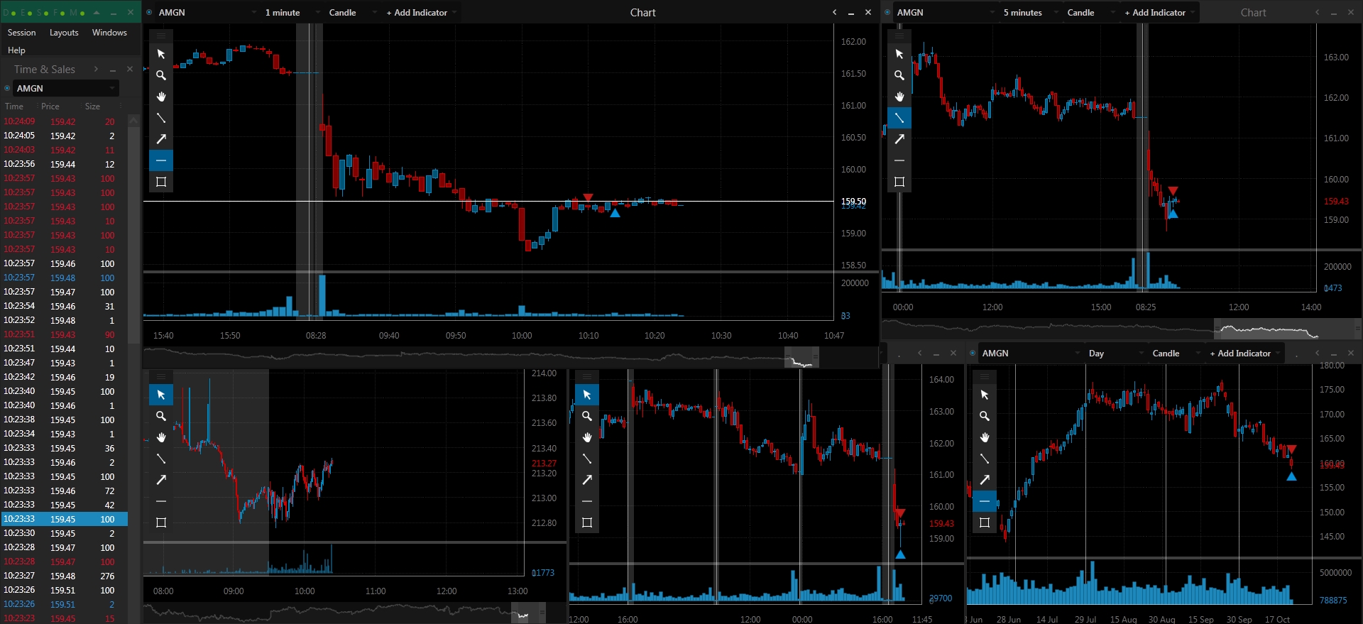Open Candle style dropdown in 5 minutes chart
The height and width of the screenshot is (624, 1363).
(x=1090, y=13)
